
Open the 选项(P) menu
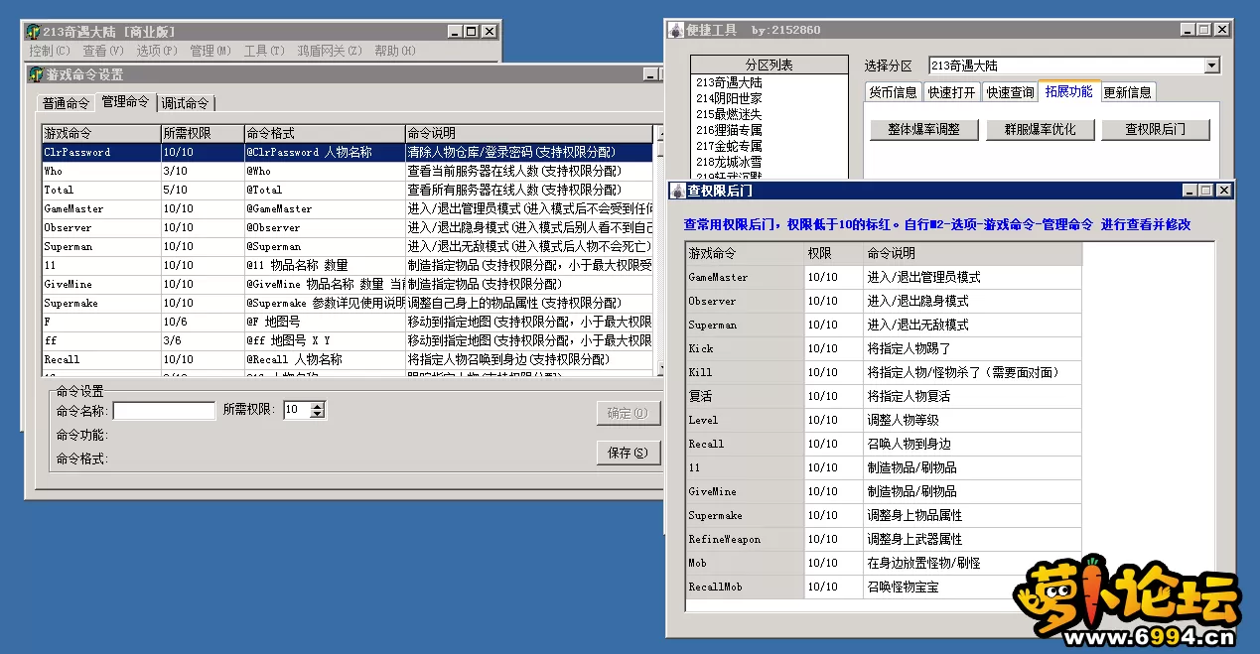157,51
